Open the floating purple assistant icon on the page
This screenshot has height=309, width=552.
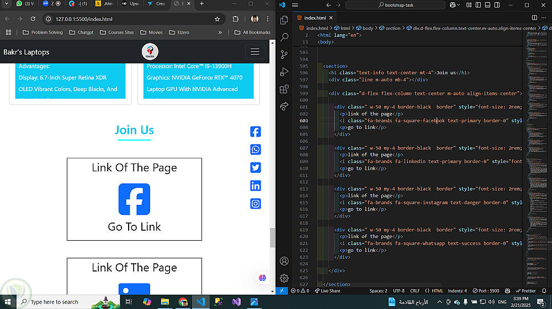(x=262, y=278)
